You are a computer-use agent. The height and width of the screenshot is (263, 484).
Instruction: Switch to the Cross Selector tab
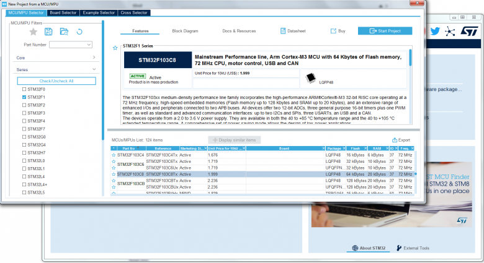click(x=133, y=12)
